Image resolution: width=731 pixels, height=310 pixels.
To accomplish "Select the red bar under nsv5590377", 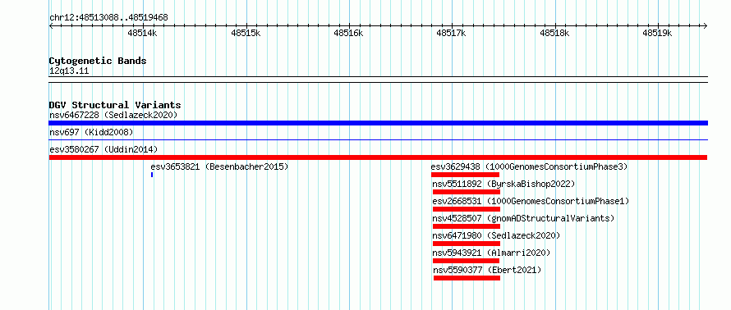I will [x=467, y=278].
